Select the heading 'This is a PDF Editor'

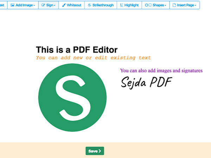tap(77, 50)
